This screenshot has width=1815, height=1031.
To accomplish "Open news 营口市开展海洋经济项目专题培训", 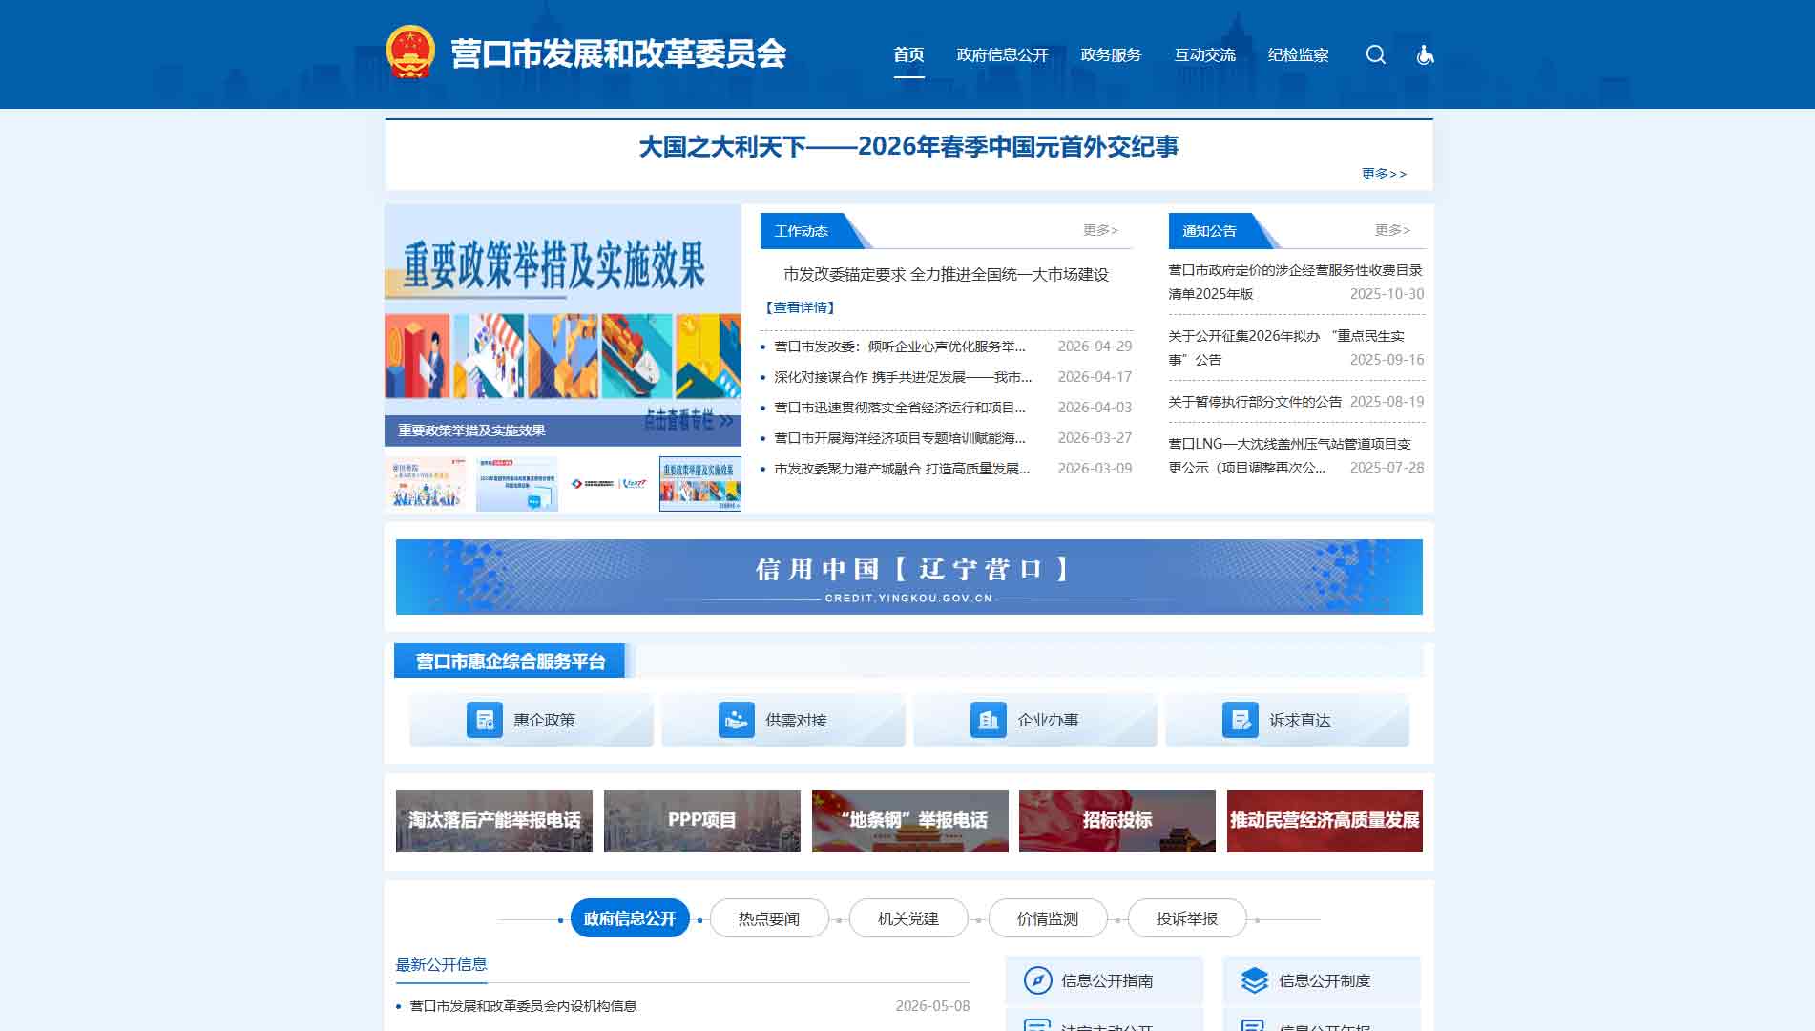I will (900, 438).
